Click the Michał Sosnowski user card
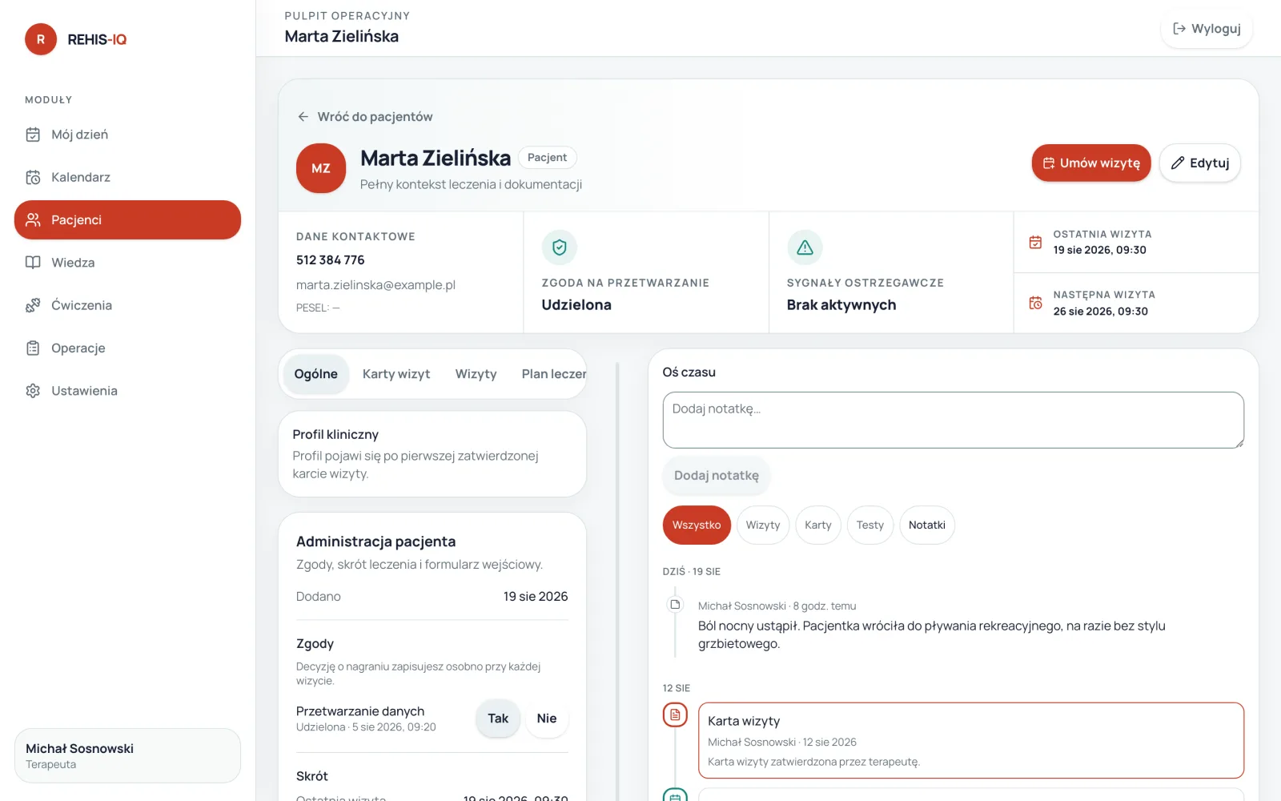Image resolution: width=1281 pixels, height=801 pixels. (x=127, y=755)
